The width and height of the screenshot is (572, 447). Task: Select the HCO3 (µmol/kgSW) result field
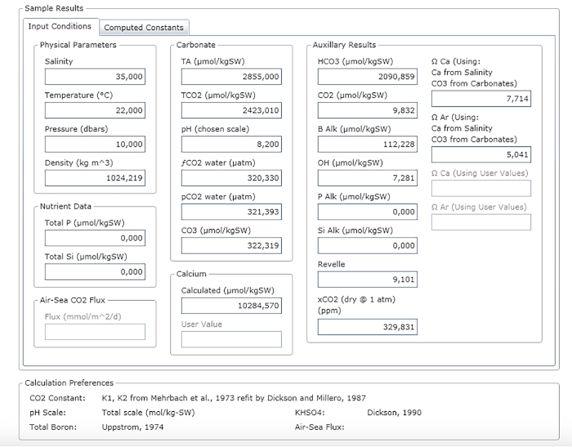pyautogui.click(x=368, y=77)
